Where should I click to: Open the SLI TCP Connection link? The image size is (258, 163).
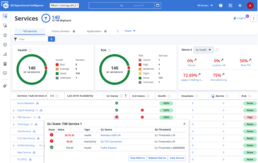click(x=111, y=141)
